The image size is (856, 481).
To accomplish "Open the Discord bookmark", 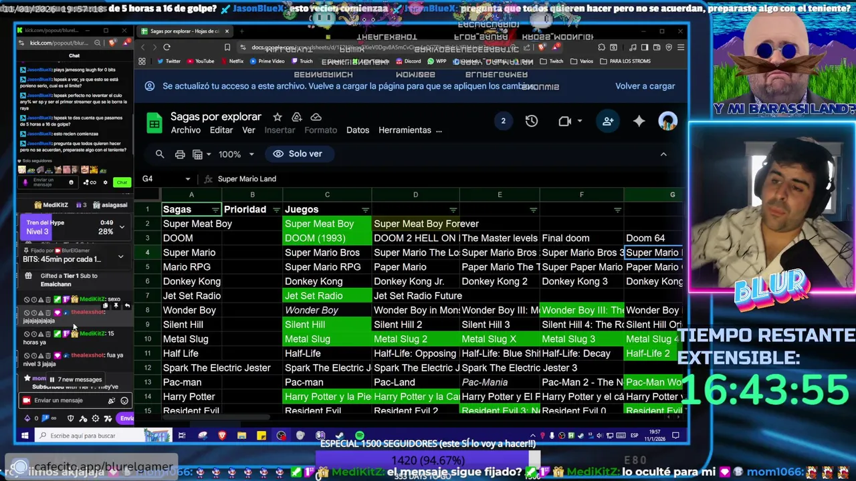I will coord(407,61).
